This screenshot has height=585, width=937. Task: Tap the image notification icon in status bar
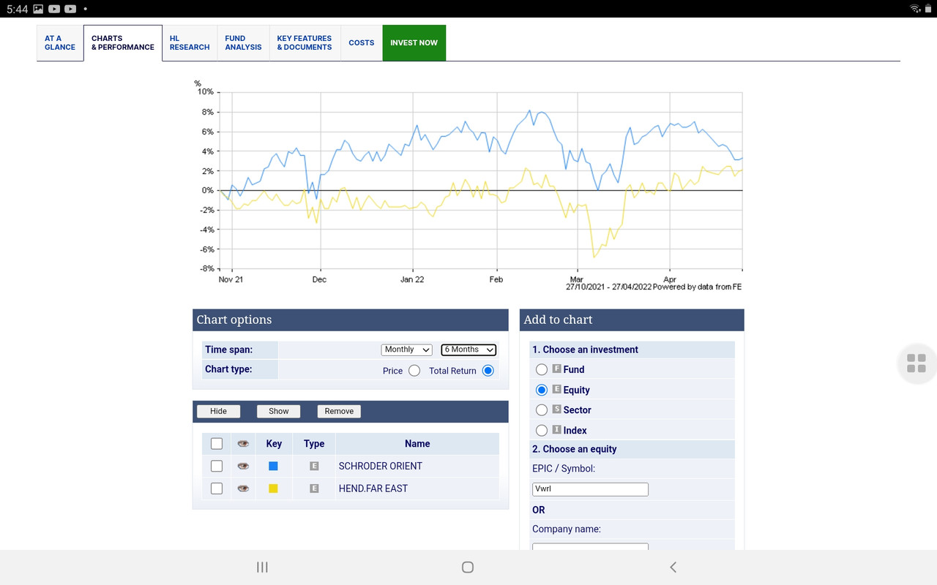[x=38, y=9]
